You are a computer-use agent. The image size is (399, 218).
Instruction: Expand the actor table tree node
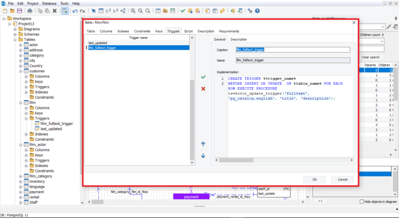21,45
